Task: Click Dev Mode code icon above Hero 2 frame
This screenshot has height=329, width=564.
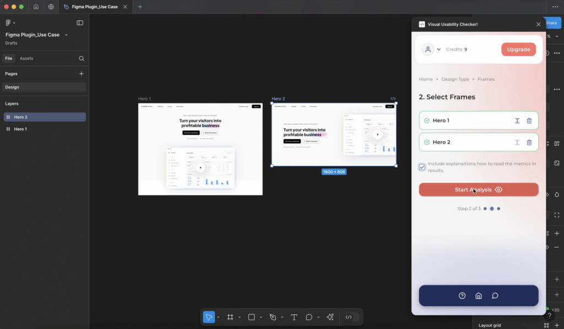Action: pyautogui.click(x=393, y=99)
